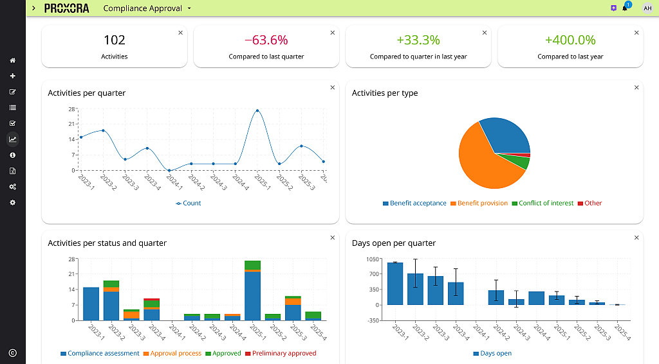Click the purple sparkle assistant icon
This screenshot has height=364, width=659.
click(613, 8)
